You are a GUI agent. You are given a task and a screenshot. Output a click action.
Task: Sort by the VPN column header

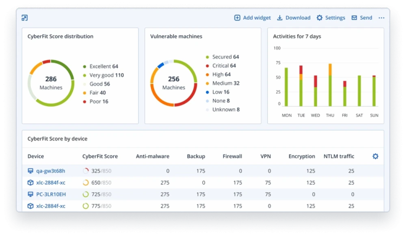tap(266, 156)
